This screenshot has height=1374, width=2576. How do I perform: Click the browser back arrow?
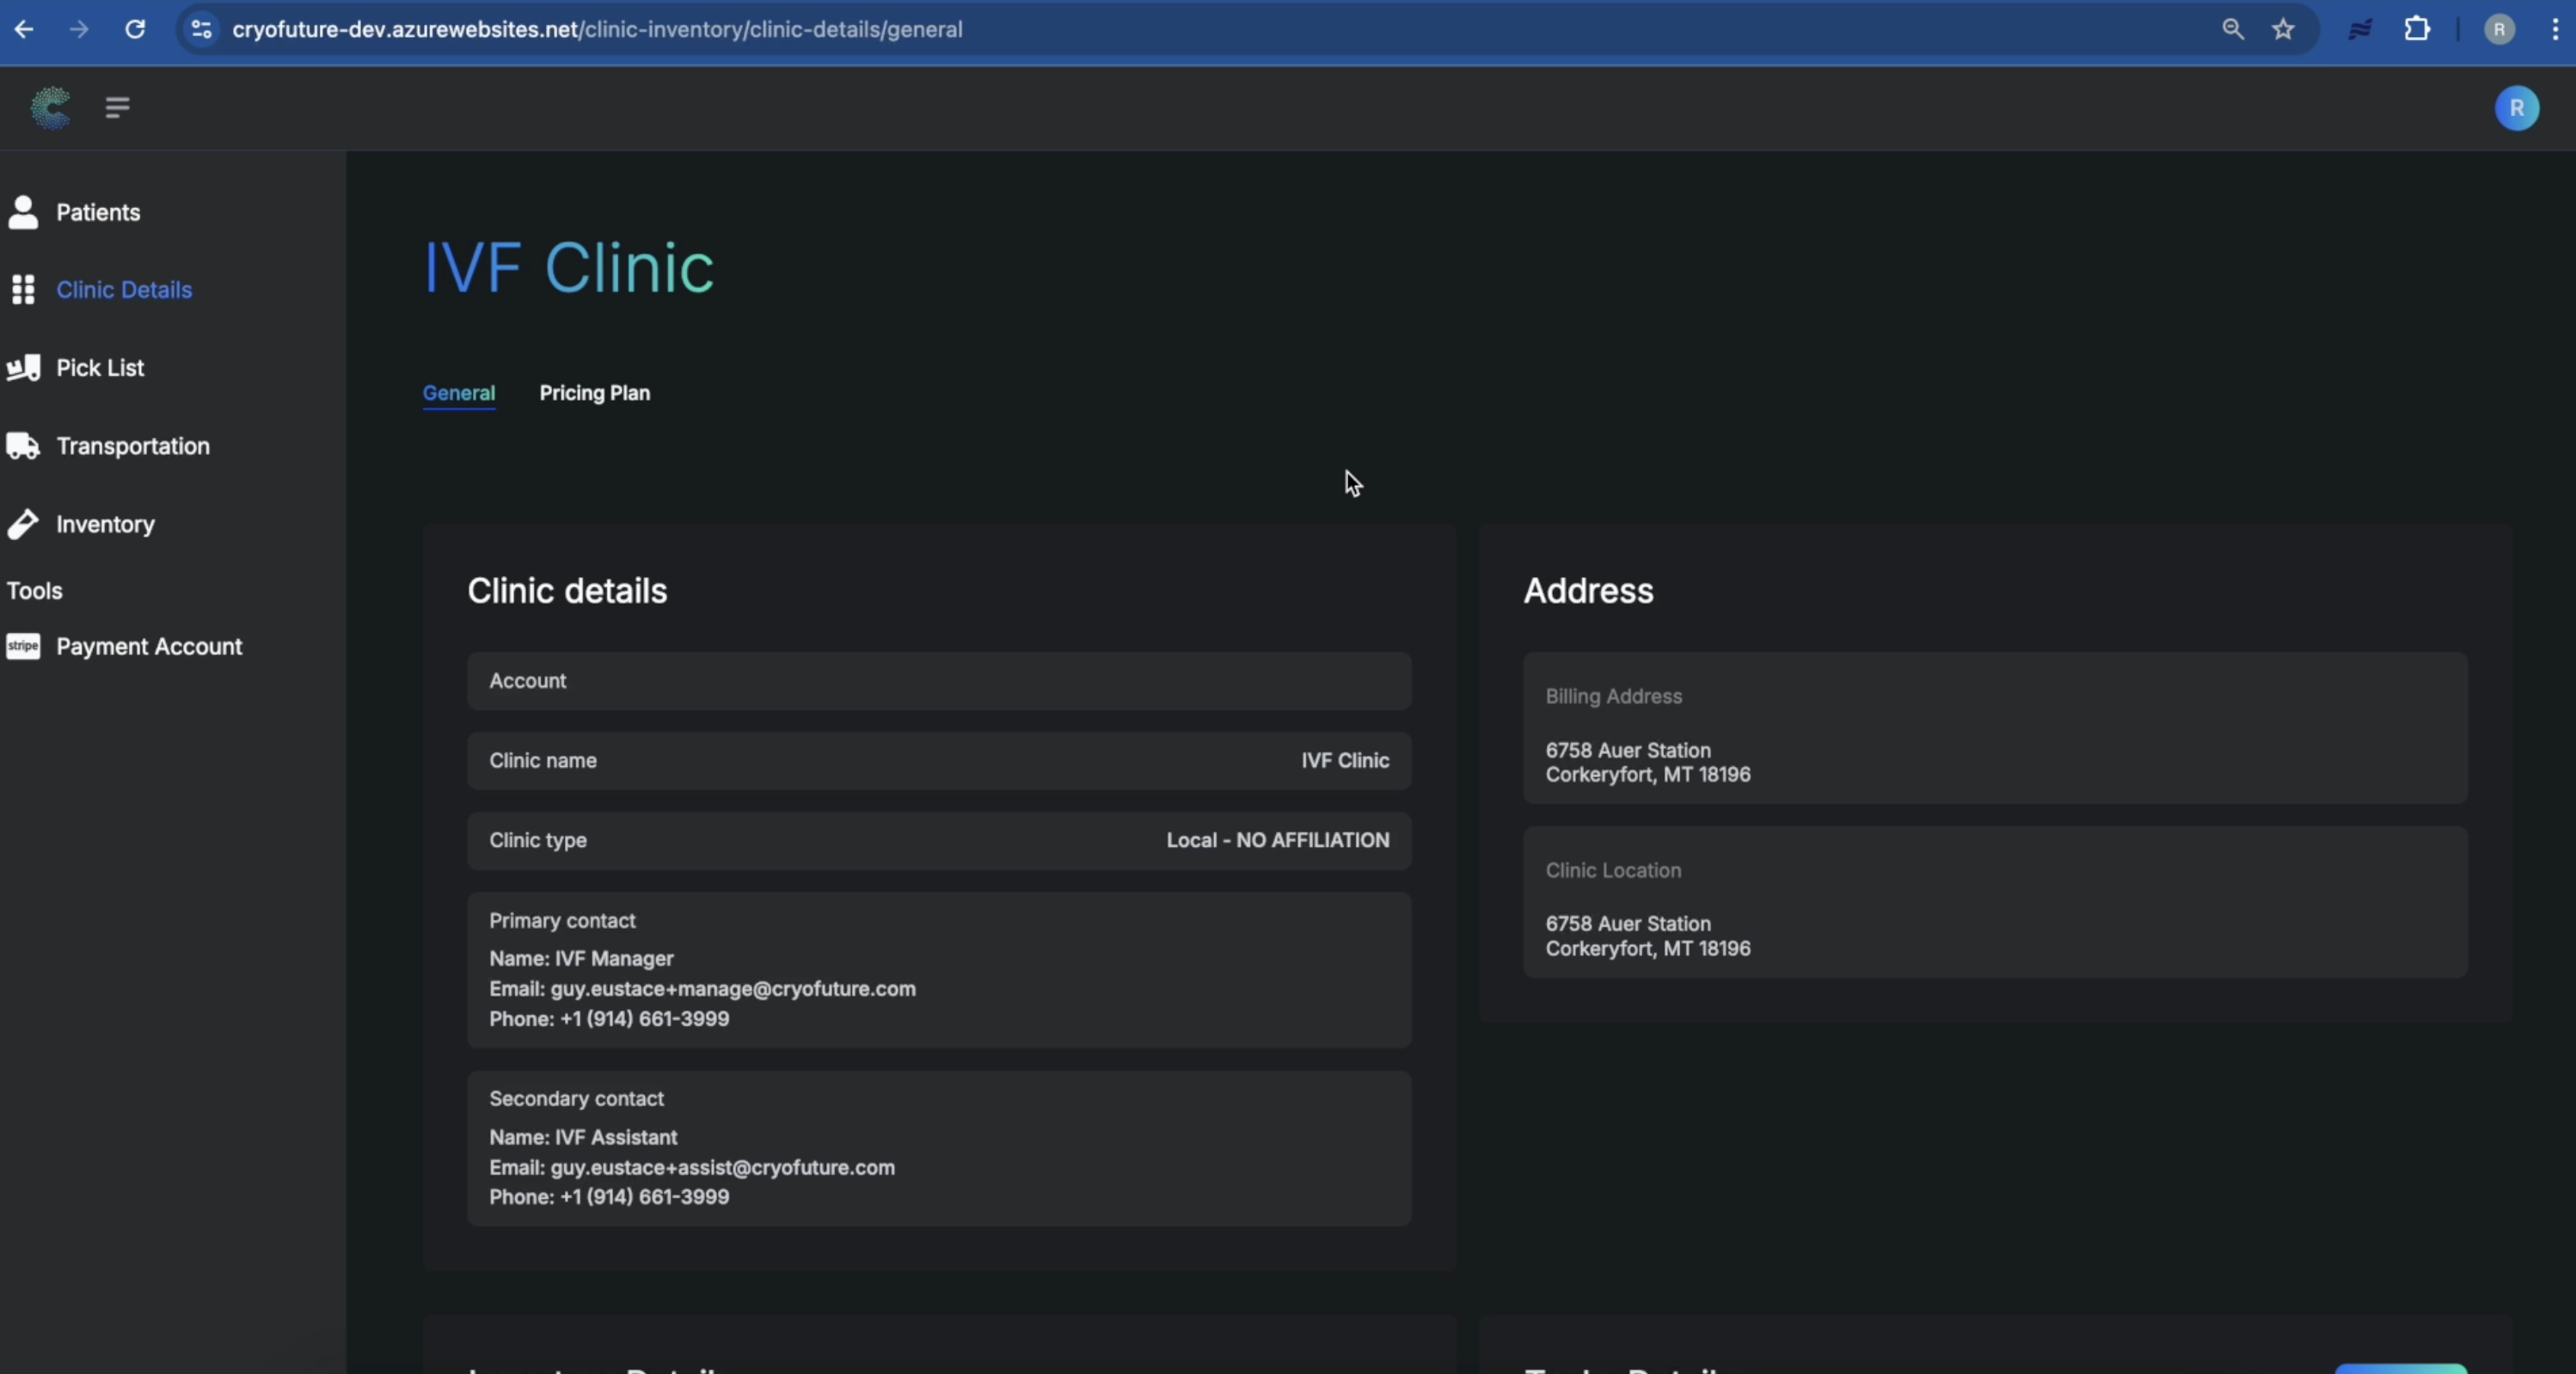coord(25,29)
